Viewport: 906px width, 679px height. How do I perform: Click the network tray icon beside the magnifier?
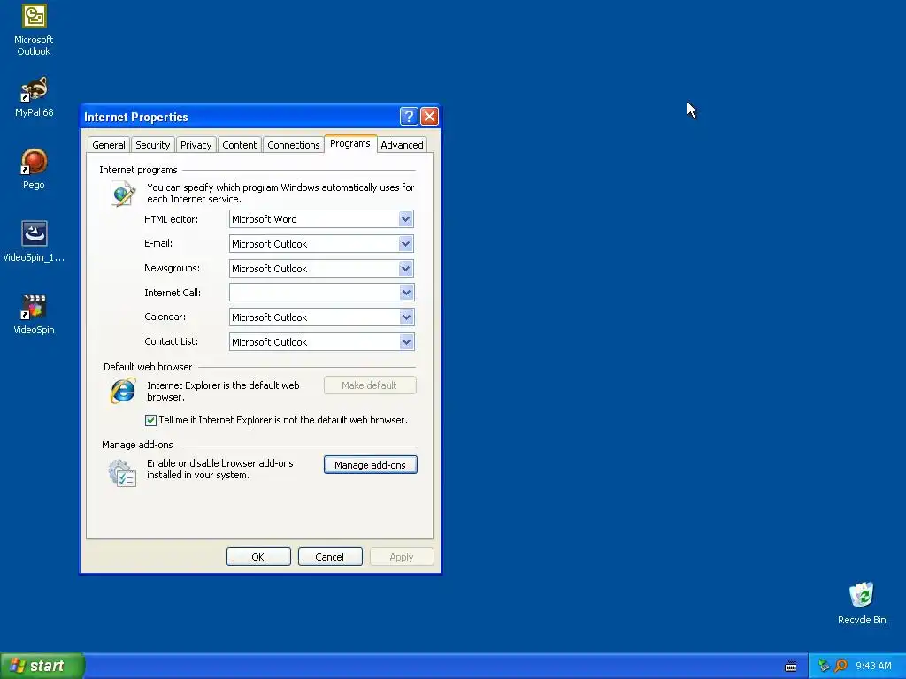pos(824,666)
